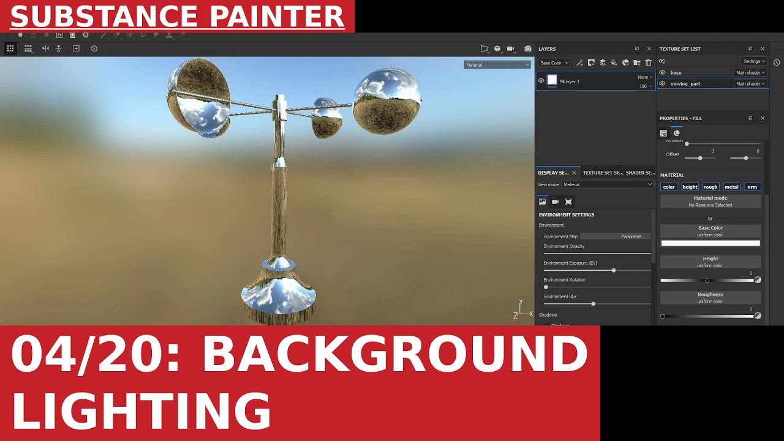Select the environment image icon in Display Settings
This screenshot has width=784, height=441.
(542, 202)
